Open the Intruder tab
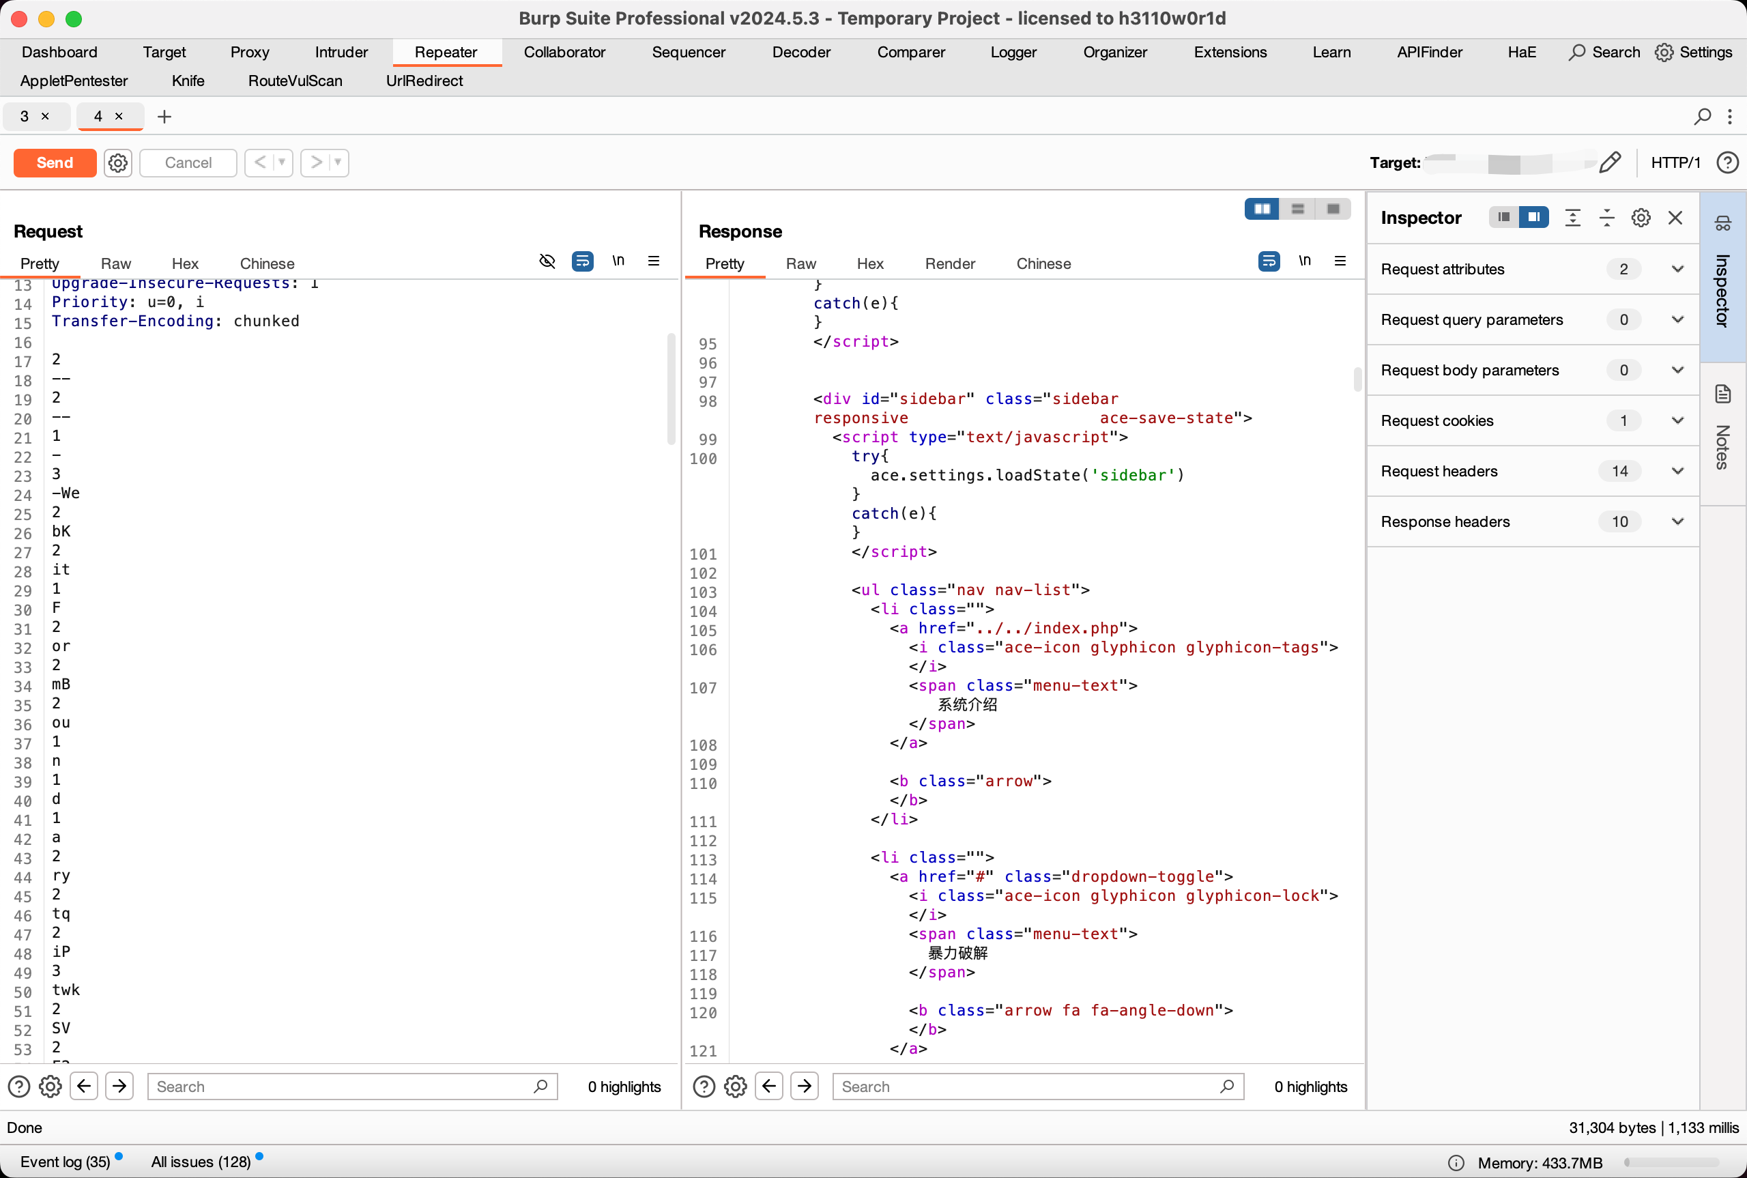The image size is (1747, 1178). point(341,52)
